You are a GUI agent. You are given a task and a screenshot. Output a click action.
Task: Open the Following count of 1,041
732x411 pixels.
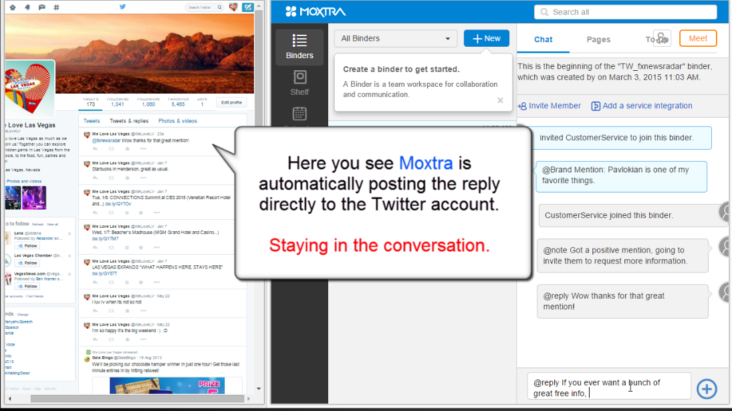point(117,102)
